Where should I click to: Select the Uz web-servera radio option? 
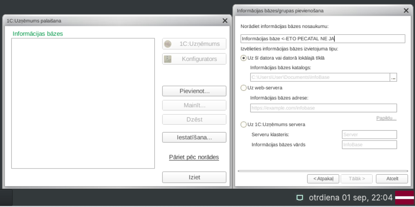244,88
